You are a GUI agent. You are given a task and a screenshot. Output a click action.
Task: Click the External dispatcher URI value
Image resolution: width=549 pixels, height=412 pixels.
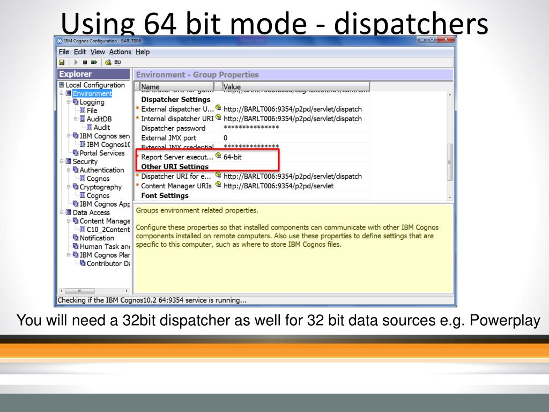[x=293, y=109]
